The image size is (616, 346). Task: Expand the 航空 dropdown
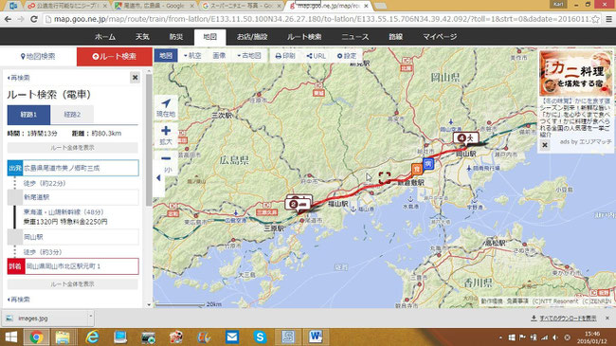pyautogui.click(x=192, y=56)
